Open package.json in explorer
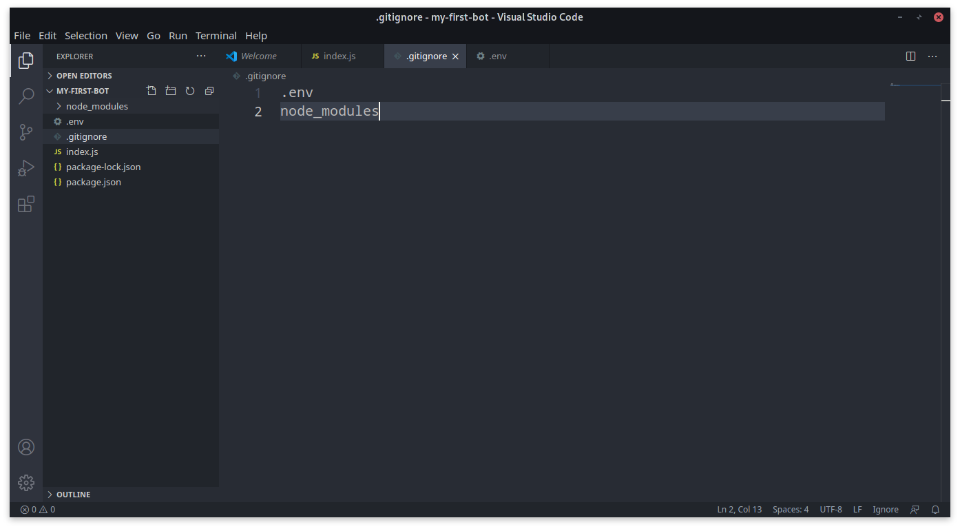 tap(131, 182)
